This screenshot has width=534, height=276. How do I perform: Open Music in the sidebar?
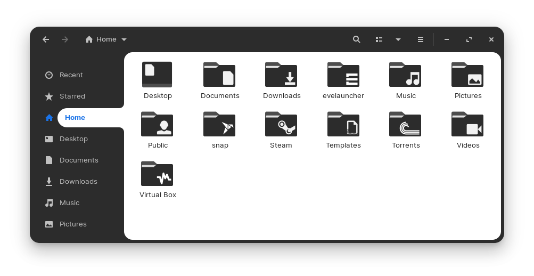(x=62, y=203)
